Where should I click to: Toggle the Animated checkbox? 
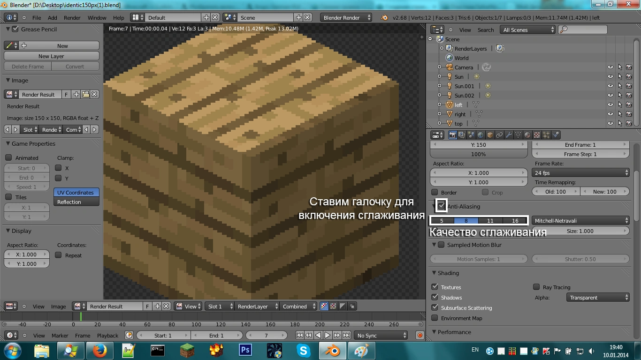(x=8, y=157)
